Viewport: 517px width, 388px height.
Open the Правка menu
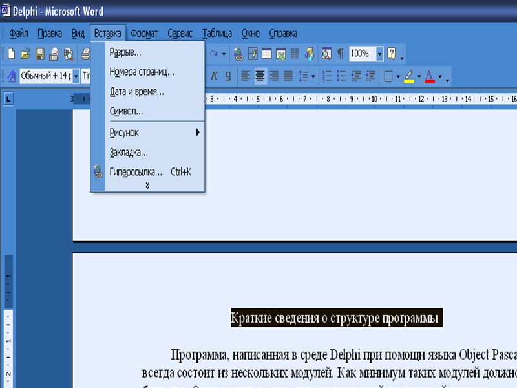point(50,34)
